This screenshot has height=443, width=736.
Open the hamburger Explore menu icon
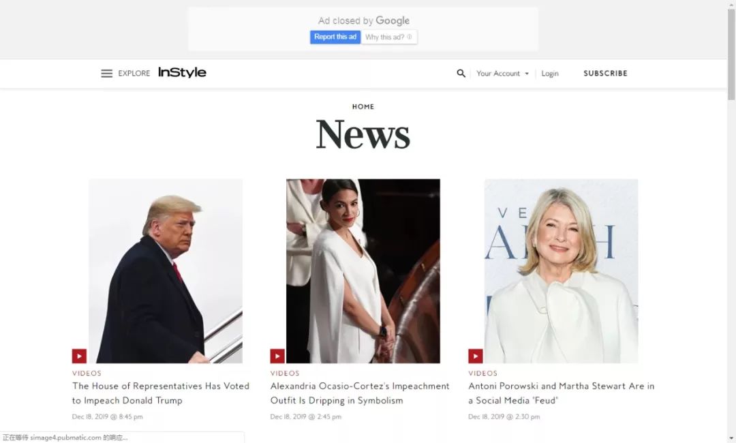(x=106, y=74)
